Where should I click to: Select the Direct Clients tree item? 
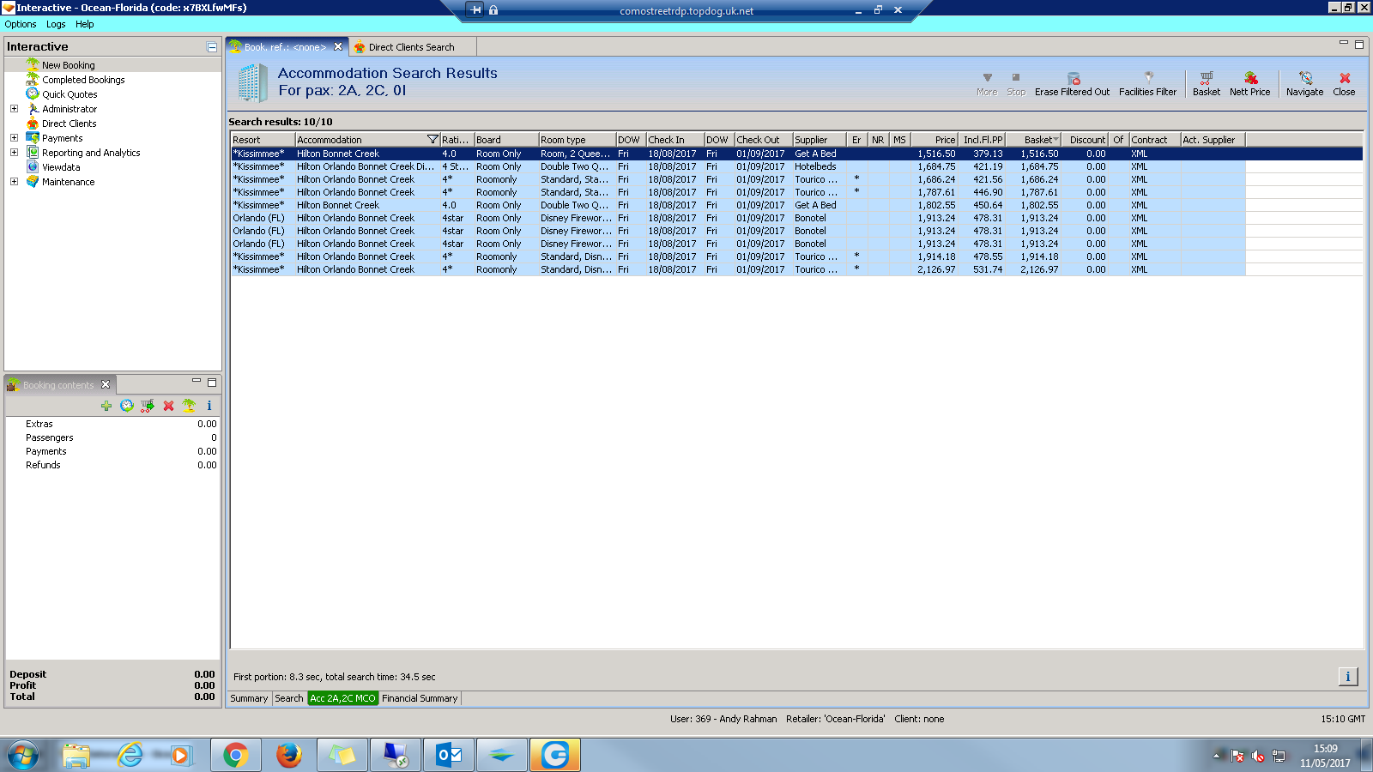69,124
